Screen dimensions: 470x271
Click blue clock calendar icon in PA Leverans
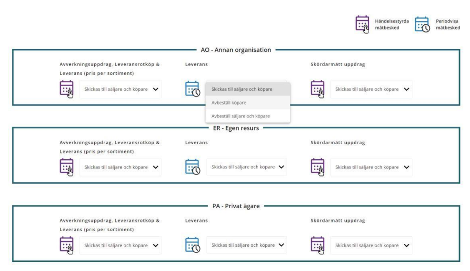pyautogui.click(x=192, y=245)
